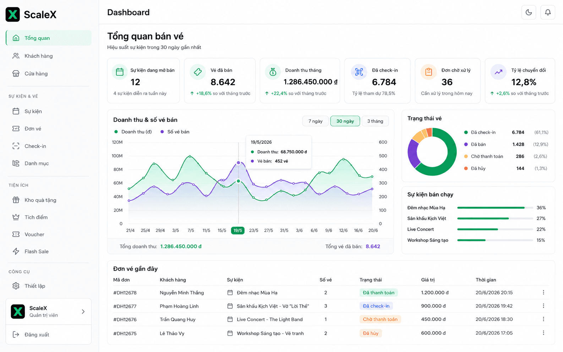The width and height of the screenshot is (563, 352).
Task: Click customer name Phạm Hoàng Linh
Action: [179, 306]
